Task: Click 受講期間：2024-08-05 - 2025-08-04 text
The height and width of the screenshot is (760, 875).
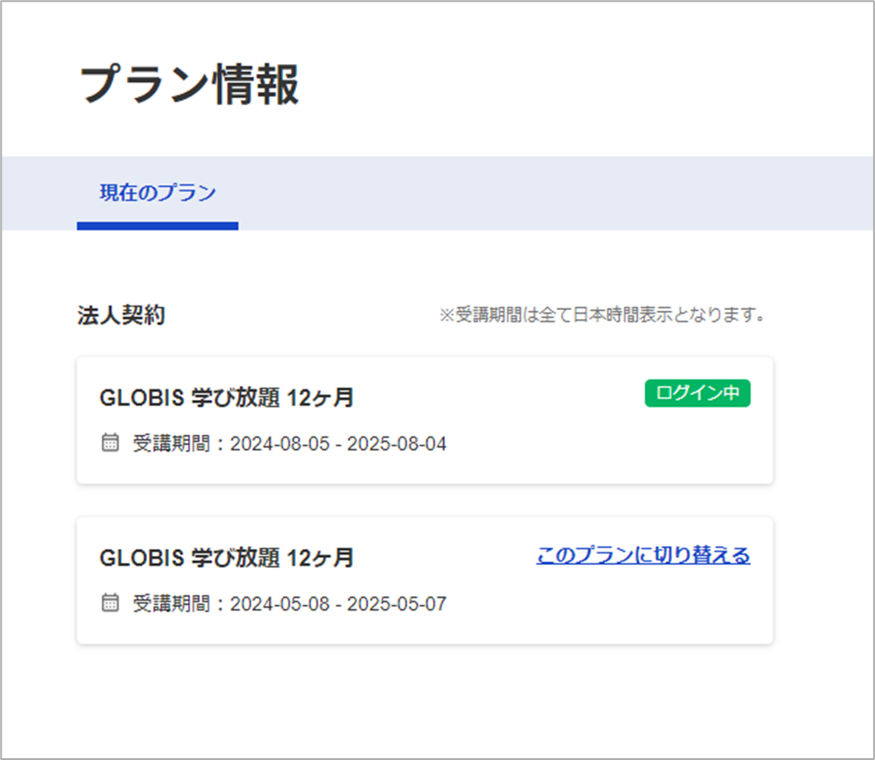Action: pos(290,444)
